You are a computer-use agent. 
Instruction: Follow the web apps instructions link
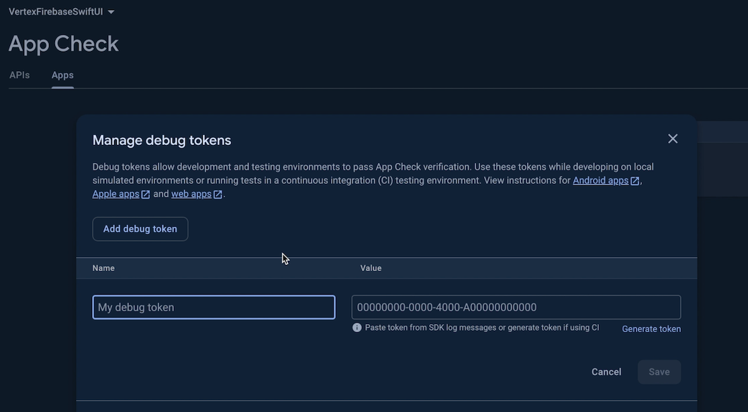pos(191,194)
